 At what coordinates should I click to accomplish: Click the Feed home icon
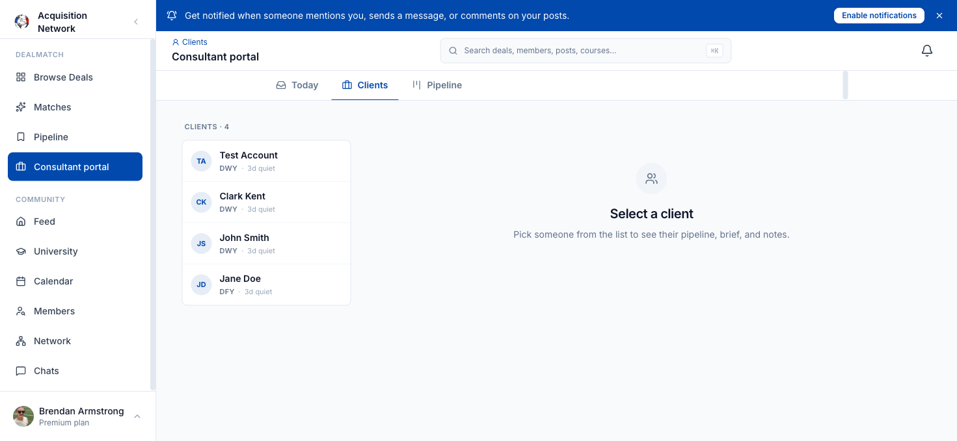(21, 221)
